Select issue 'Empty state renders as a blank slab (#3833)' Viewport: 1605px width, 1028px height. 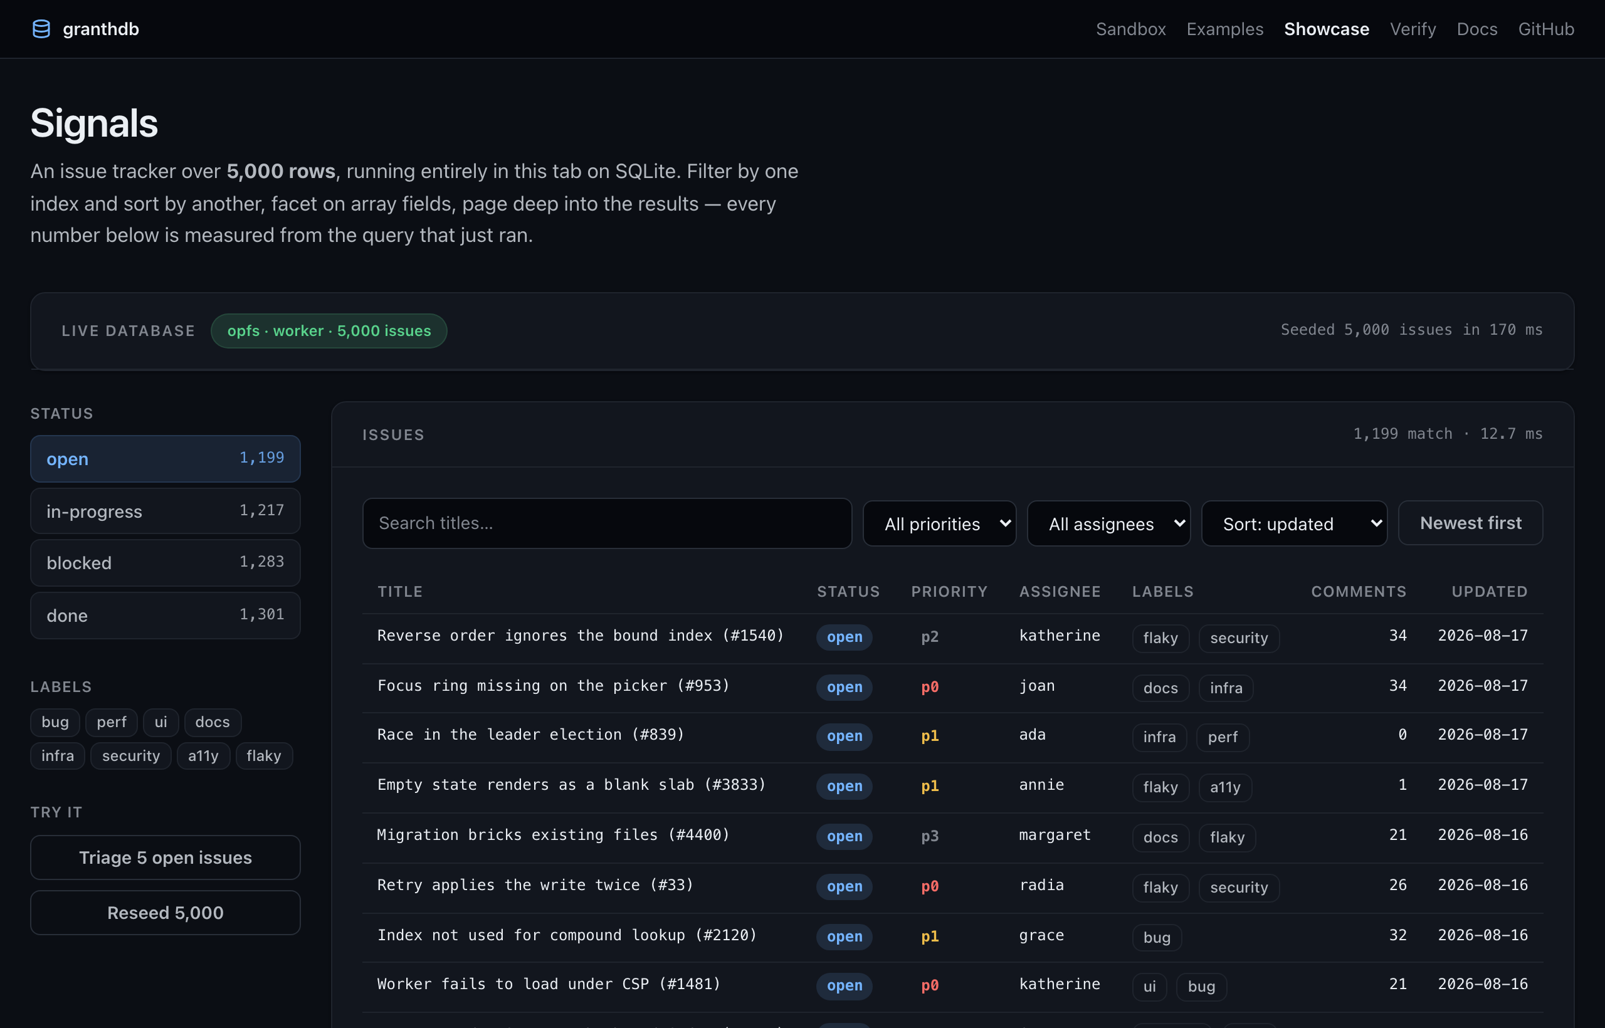(571, 784)
